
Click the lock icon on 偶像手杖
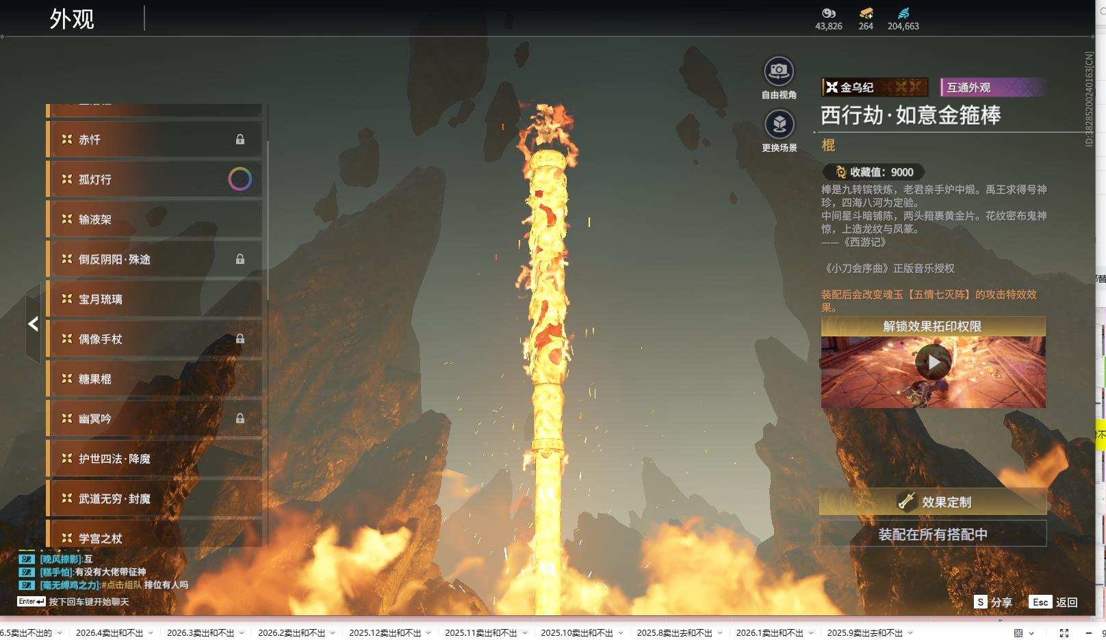(240, 338)
